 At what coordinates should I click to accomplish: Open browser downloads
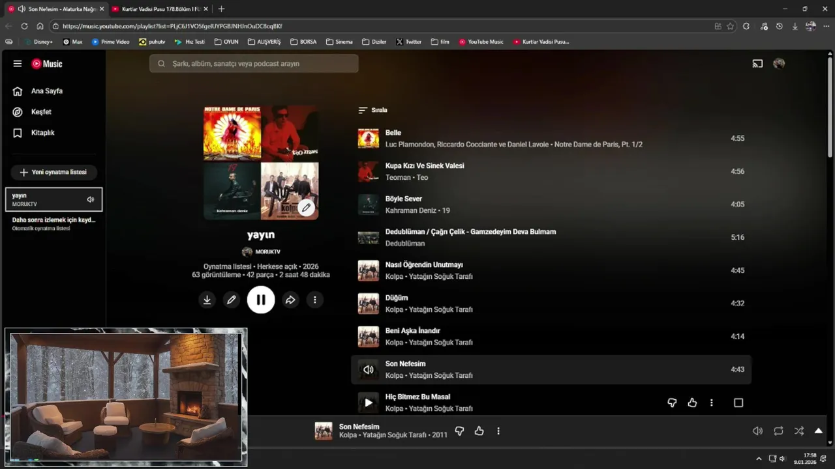[x=795, y=26]
